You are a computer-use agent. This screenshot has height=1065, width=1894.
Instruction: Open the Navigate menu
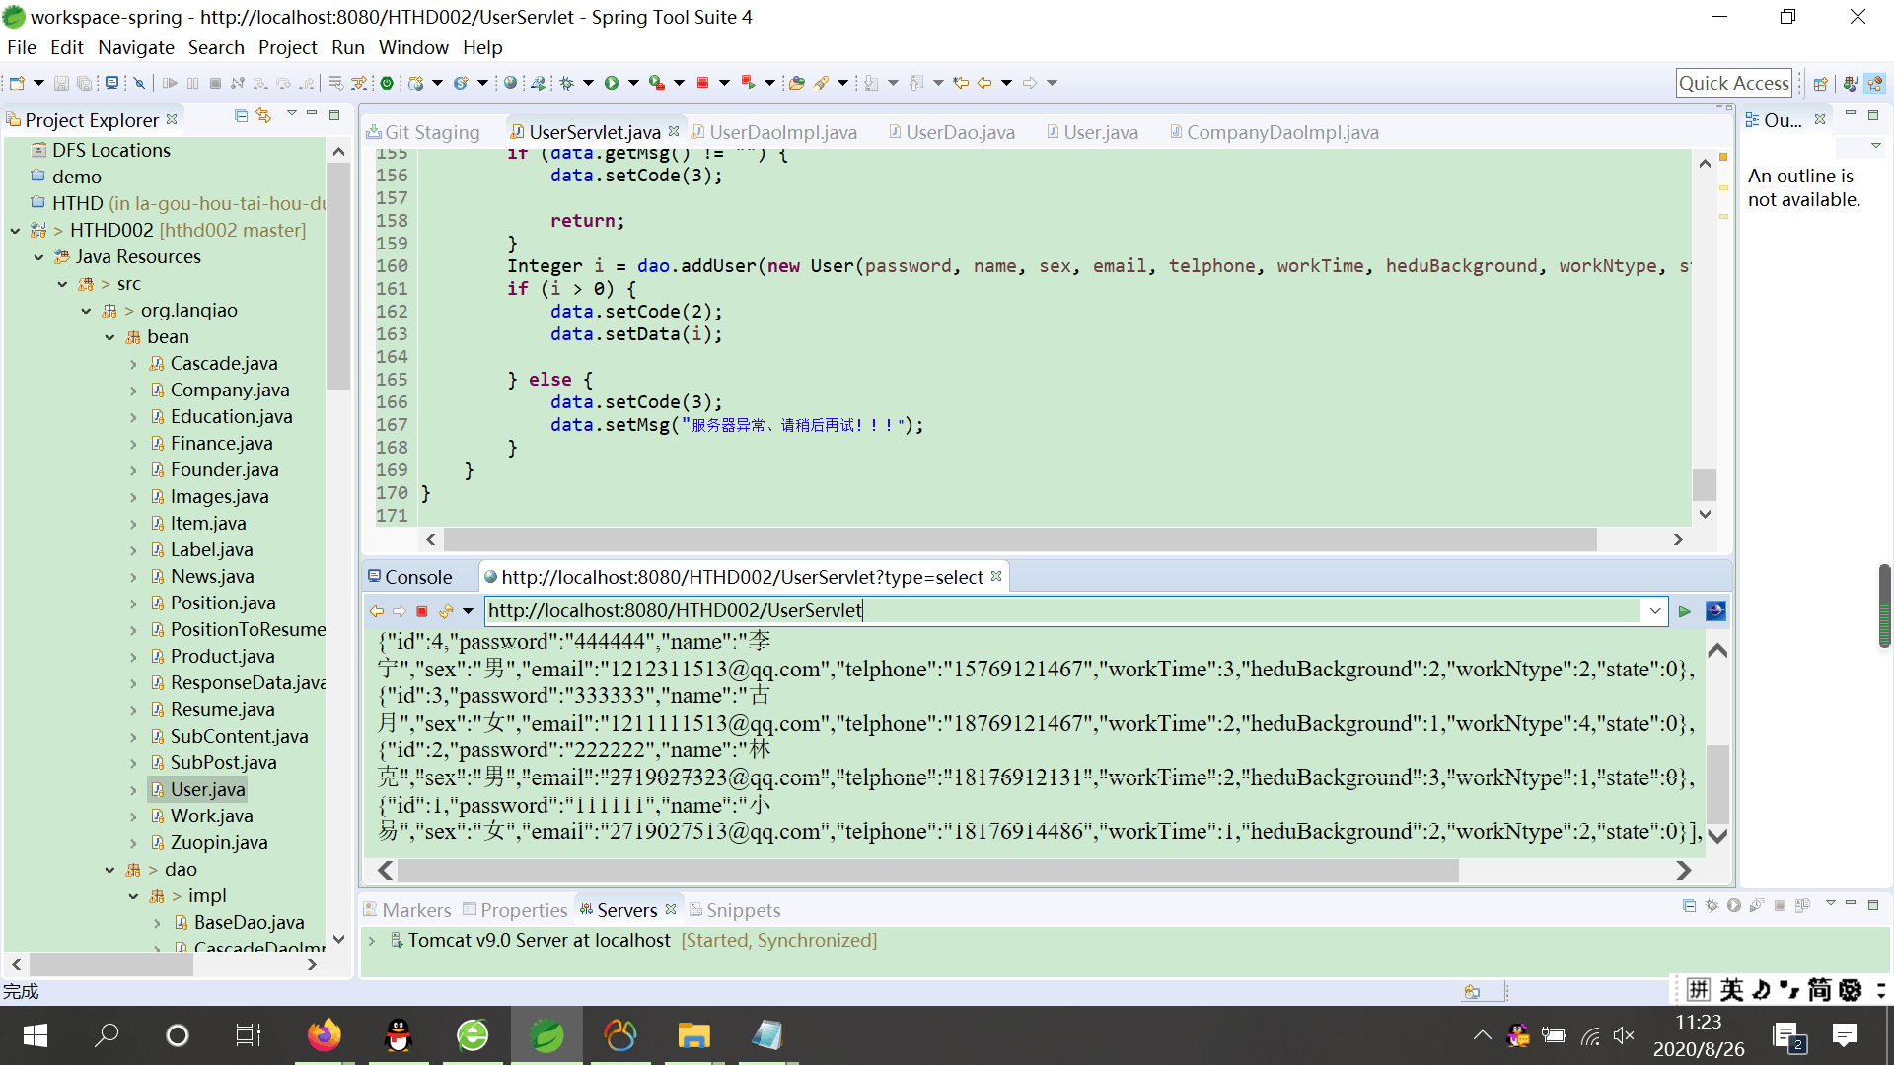tap(135, 47)
